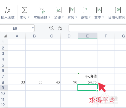Click the Date and Time (日期和时间) icon
Image resolution: width=126 pixels, height=108 pixels.
[118, 10]
